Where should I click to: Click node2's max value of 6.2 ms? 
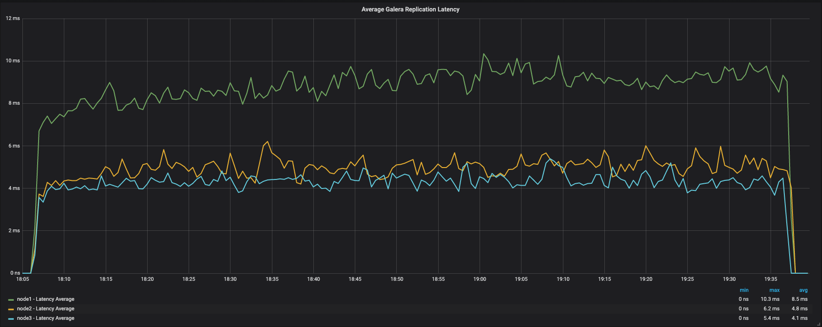coord(772,309)
